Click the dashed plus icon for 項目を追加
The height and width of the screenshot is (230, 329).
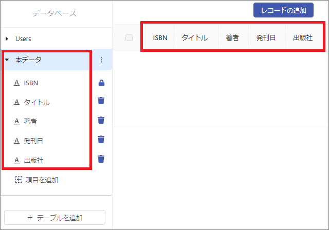click(19, 180)
